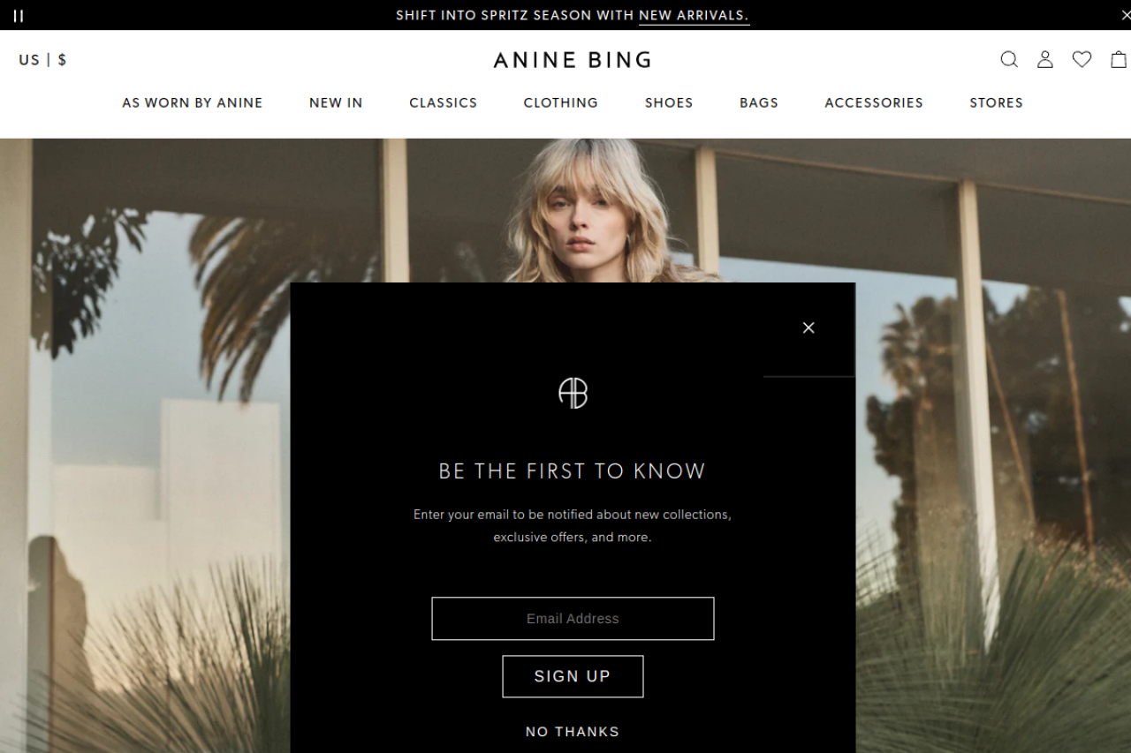1131x753 pixels.
Task: Open the search magnifier icon
Action: pyautogui.click(x=1009, y=59)
